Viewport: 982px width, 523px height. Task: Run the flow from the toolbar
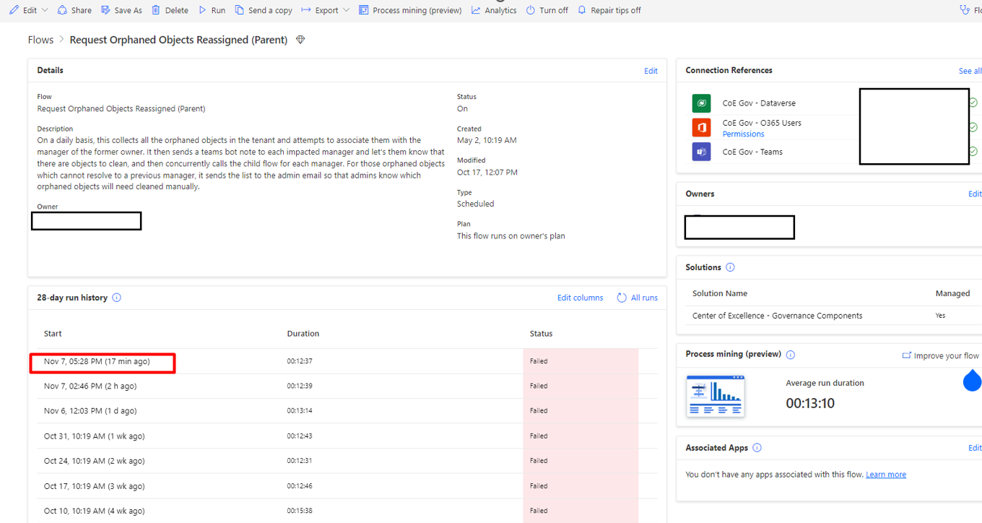click(212, 10)
